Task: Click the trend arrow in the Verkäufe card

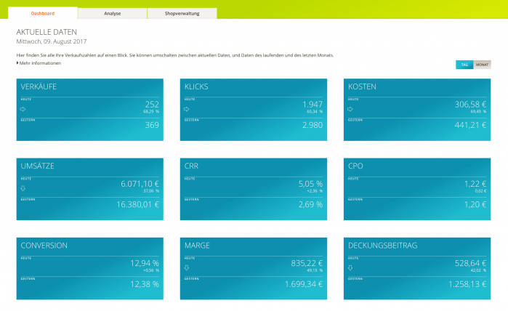Action: click(23, 109)
